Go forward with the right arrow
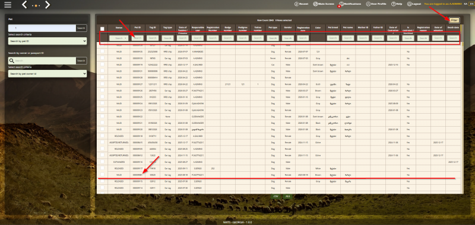475x225 pixels. coord(47,5)
